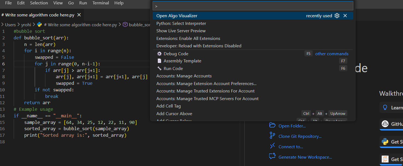Open the Terminal menu
Viewport: 403px width, 166px height.
click(x=100, y=3)
